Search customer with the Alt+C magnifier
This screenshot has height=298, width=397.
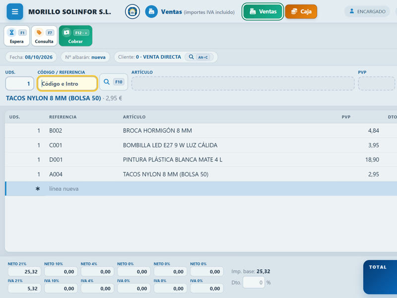(199, 57)
